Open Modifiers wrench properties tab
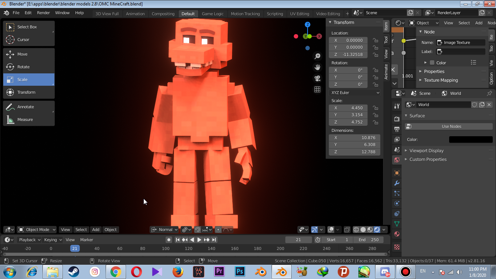496x279 pixels. click(x=397, y=183)
